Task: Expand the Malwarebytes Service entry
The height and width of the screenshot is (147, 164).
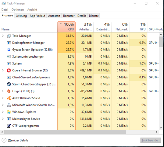Action: click(3, 119)
